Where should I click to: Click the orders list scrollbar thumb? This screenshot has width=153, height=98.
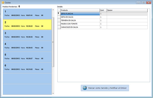coord(53,42)
